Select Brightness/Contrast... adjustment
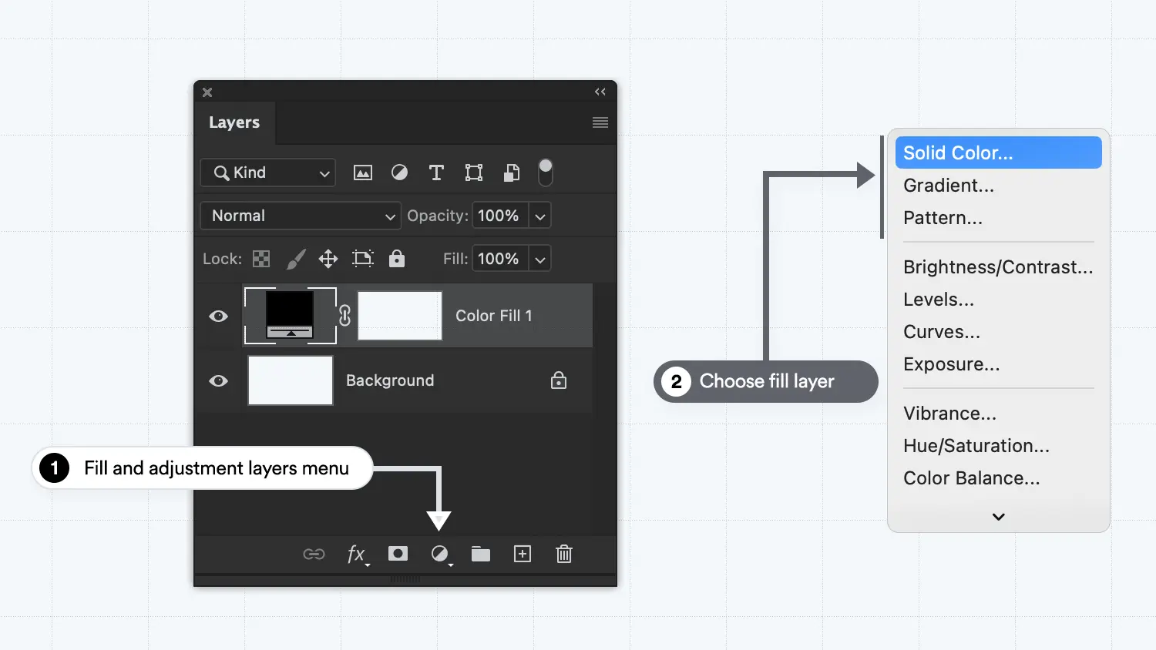The height and width of the screenshot is (650, 1156). [999, 267]
